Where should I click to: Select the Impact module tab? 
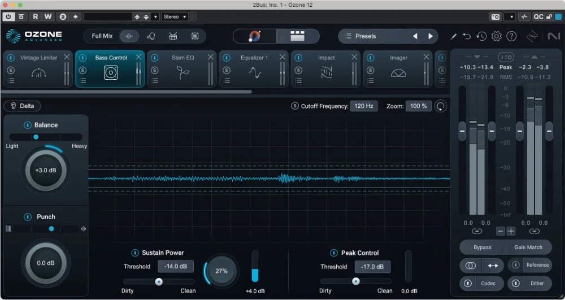point(326,69)
